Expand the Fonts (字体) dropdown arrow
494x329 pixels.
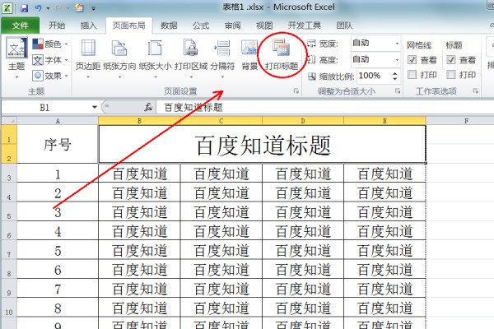click(x=66, y=60)
